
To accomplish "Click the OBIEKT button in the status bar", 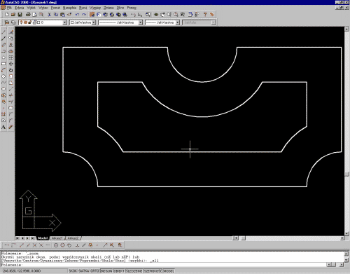I will click(119, 271).
